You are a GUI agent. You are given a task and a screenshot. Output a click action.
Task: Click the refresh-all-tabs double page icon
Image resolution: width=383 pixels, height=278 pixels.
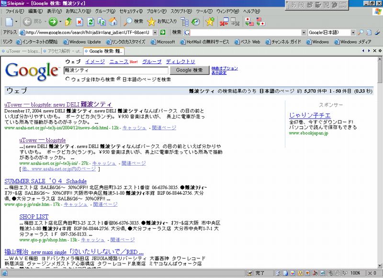(101, 22)
